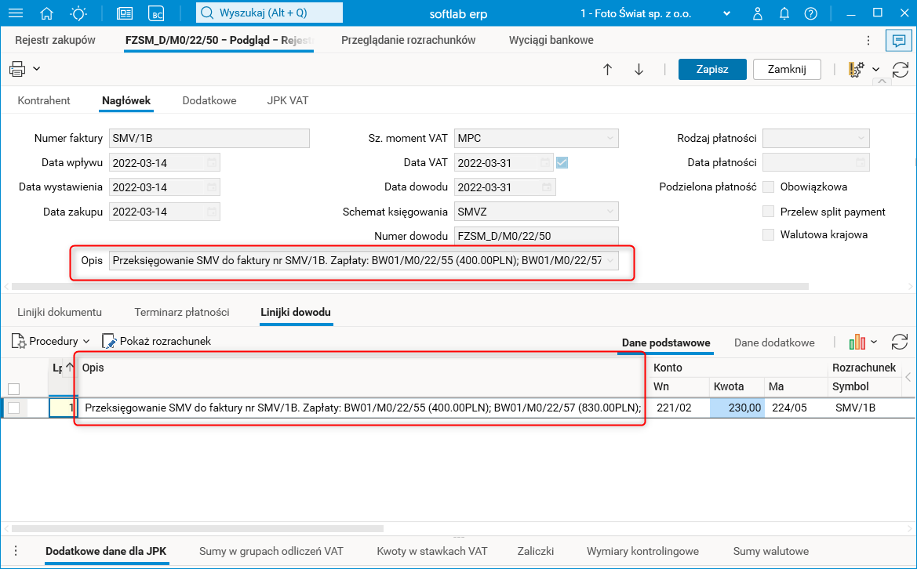Open calendar for Data wystawienia
This screenshot has width=917, height=569.
click(x=212, y=187)
